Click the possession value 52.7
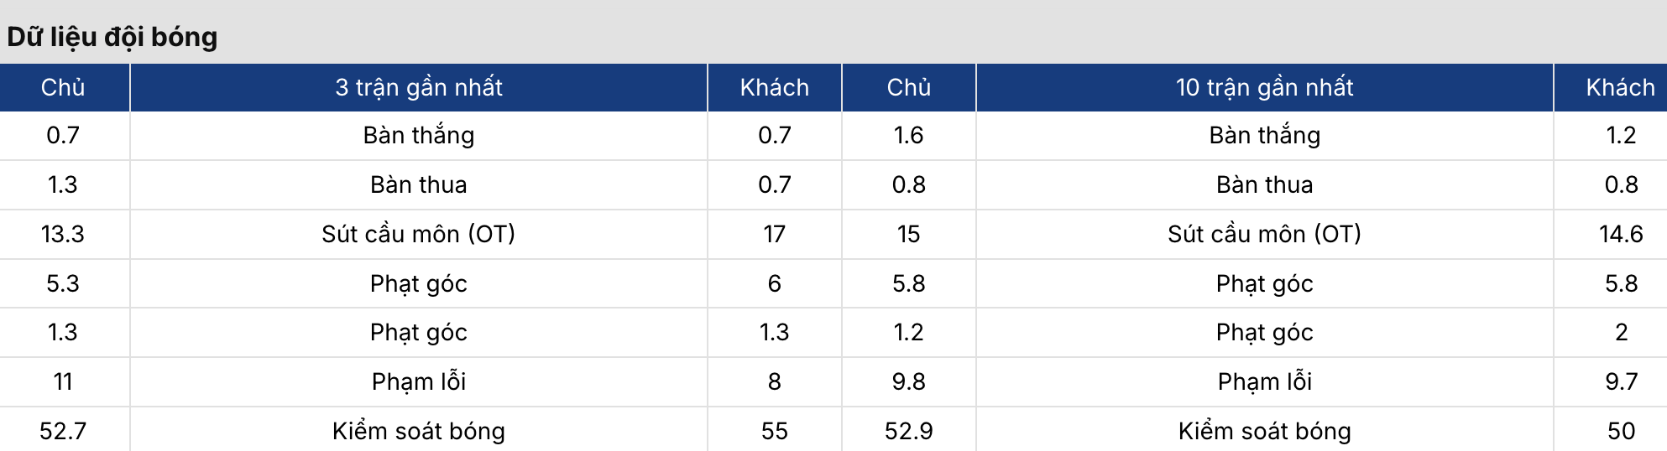Viewport: 1667px width, 451px height. pos(63,431)
